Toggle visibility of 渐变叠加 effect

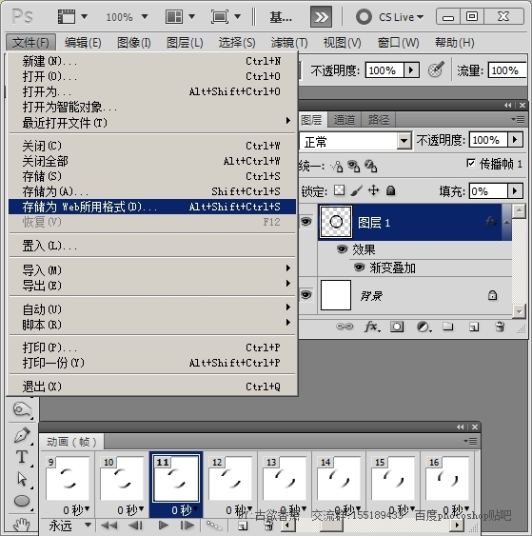coord(359,267)
